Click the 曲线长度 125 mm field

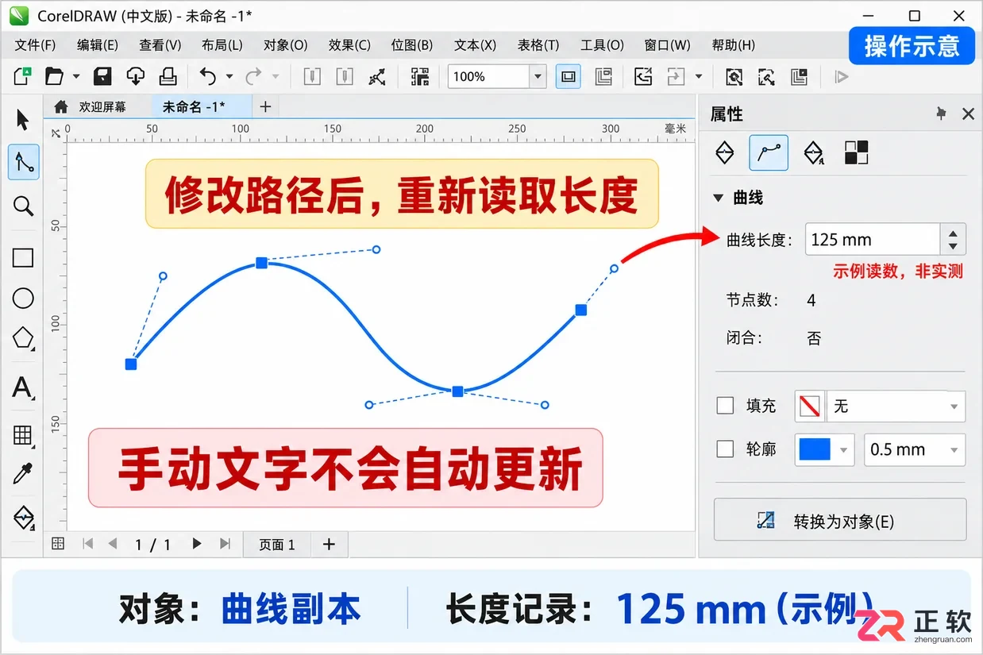[873, 240]
